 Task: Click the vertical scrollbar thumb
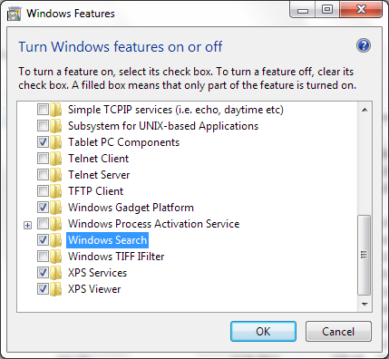tap(365, 255)
